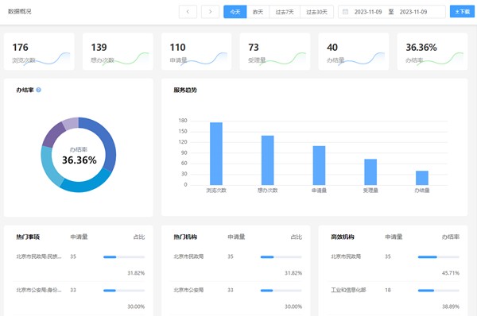This screenshot has height=316, width=477.
Task: Open the help icon beside 办结率
Action: 39,90
